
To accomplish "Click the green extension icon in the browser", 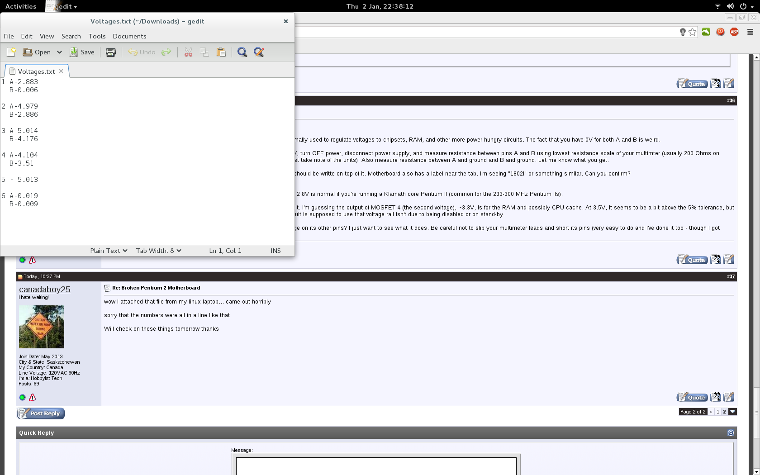I will [x=706, y=32].
